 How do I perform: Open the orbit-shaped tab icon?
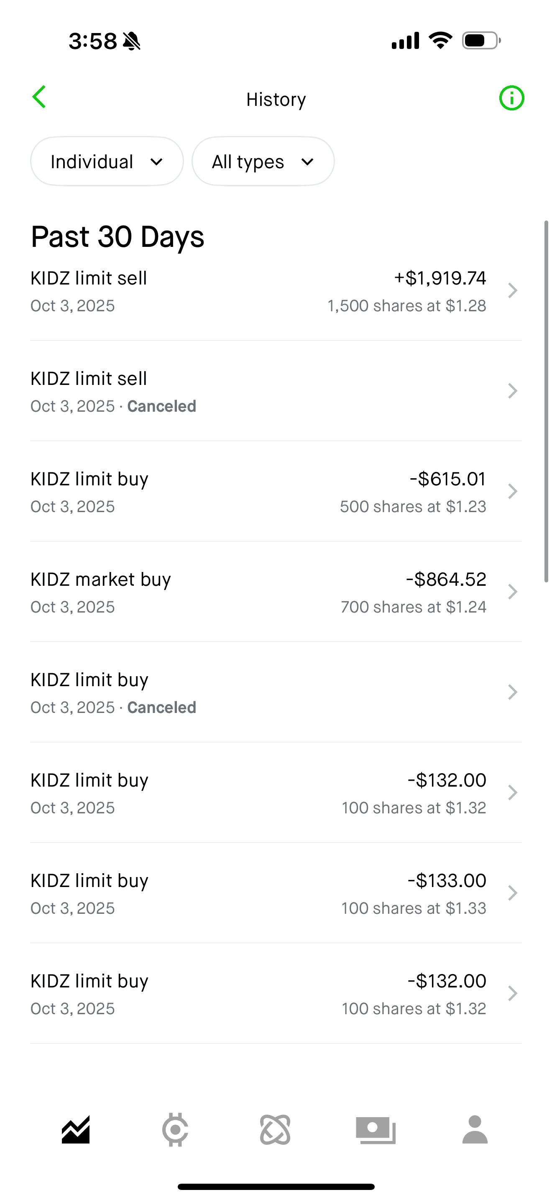tap(275, 1130)
